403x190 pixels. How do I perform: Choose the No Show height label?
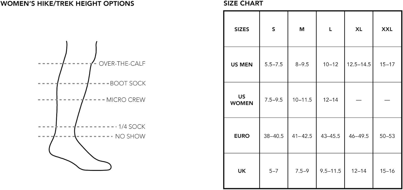(x=130, y=136)
